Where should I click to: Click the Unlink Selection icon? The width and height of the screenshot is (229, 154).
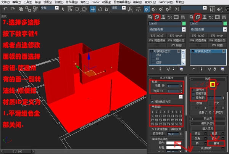(28, 9)
